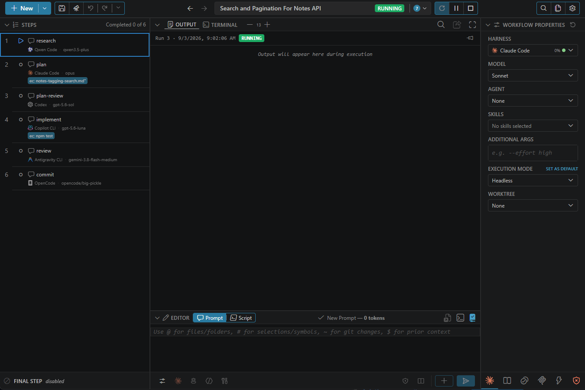Select the implement step

75,127
